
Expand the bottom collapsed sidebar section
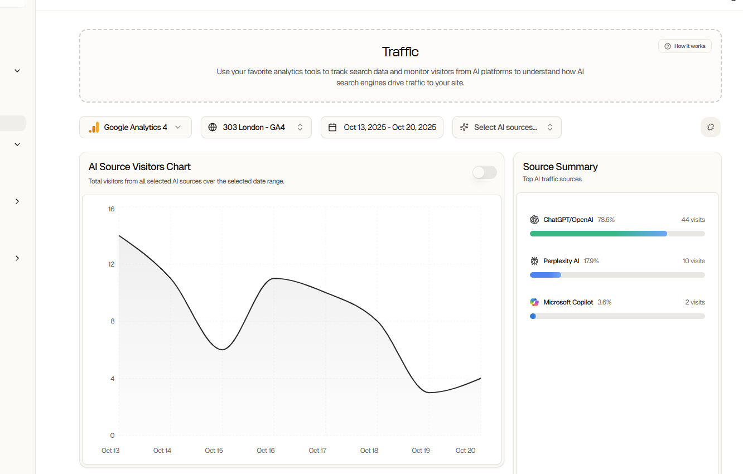point(17,258)
